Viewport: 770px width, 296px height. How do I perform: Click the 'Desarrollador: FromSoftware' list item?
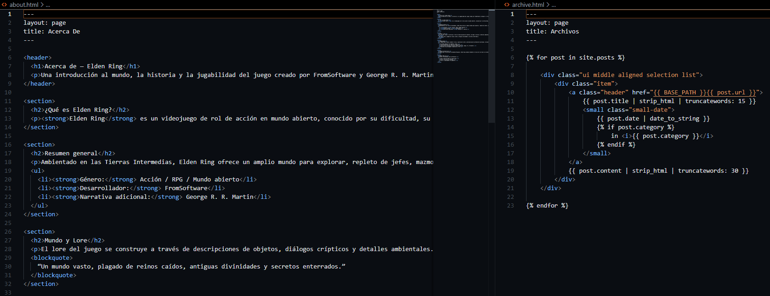point(131,188)
